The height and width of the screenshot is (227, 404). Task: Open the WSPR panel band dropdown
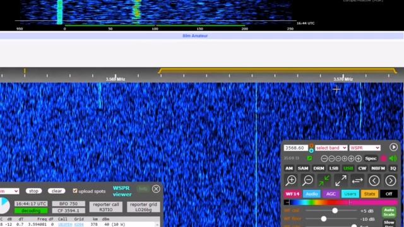coord(9,191)
